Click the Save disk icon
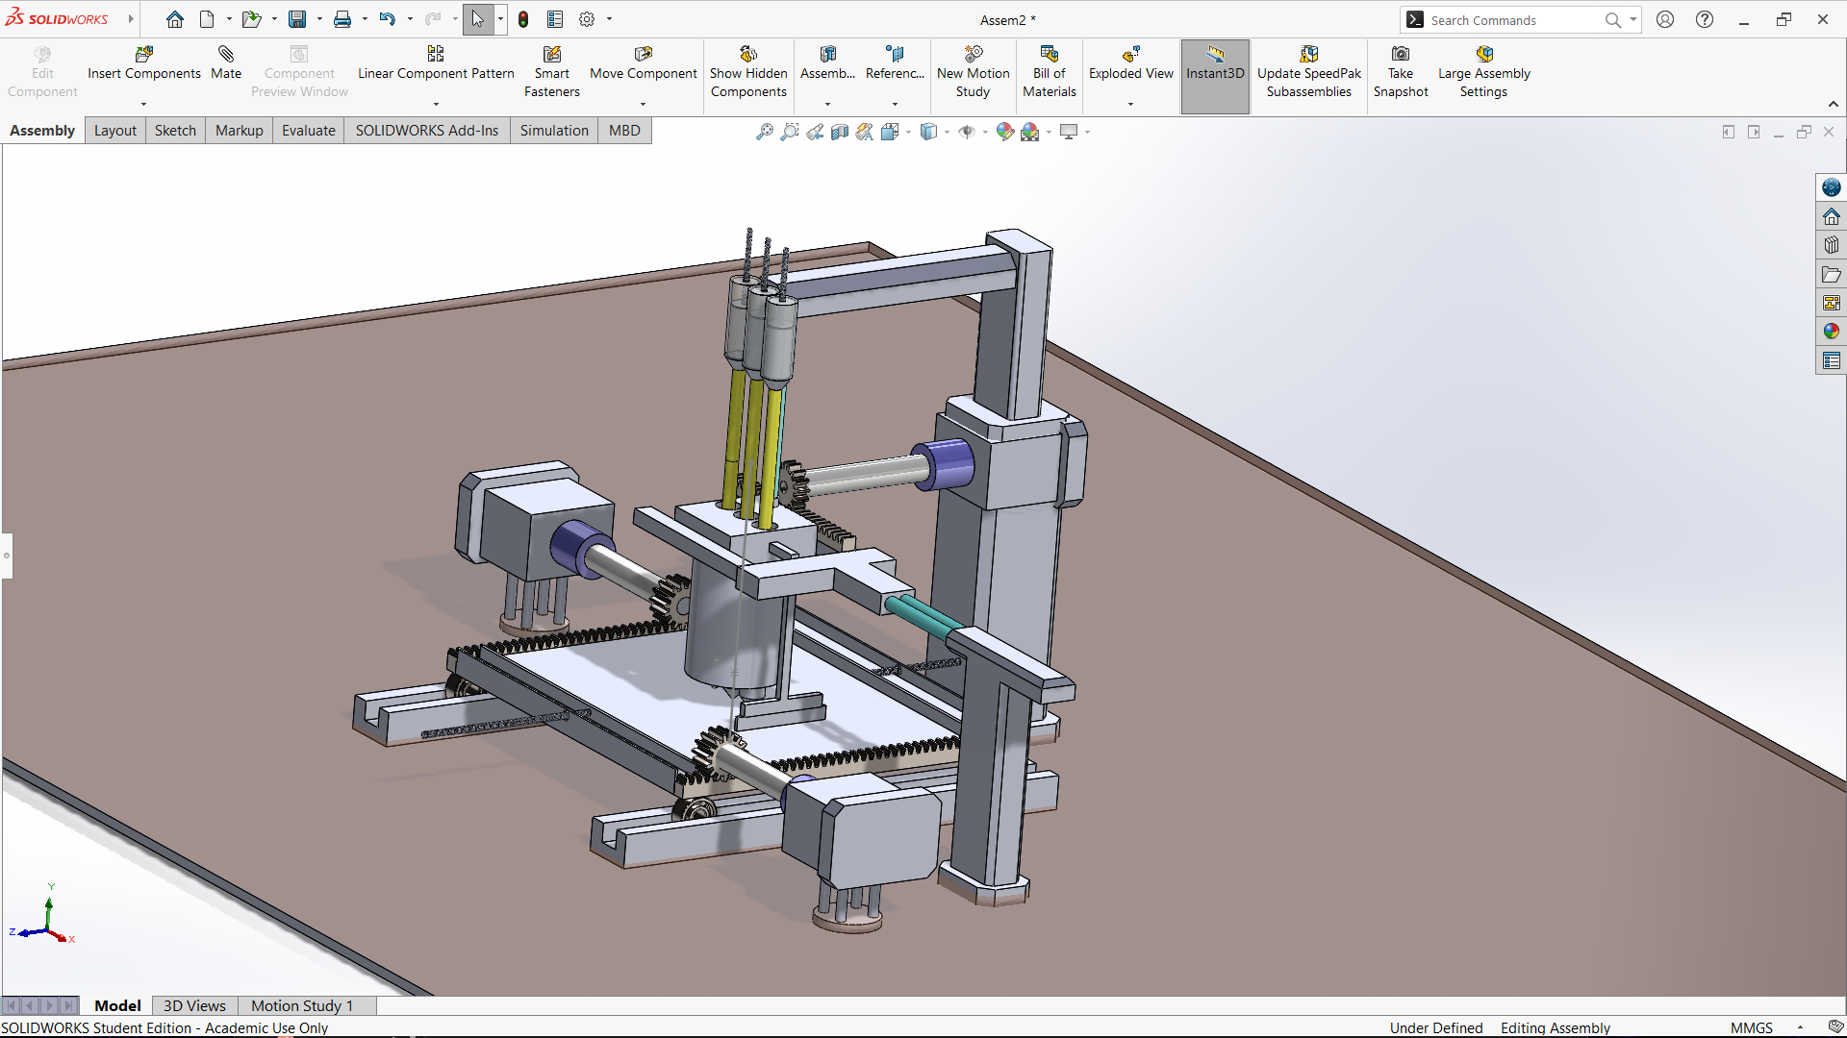This screenshot has width=1847, height=1038. point(297,19)
